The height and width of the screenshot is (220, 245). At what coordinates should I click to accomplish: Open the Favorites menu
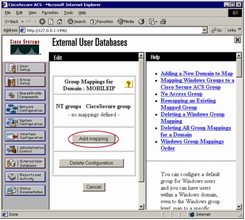tap(50, 13)
